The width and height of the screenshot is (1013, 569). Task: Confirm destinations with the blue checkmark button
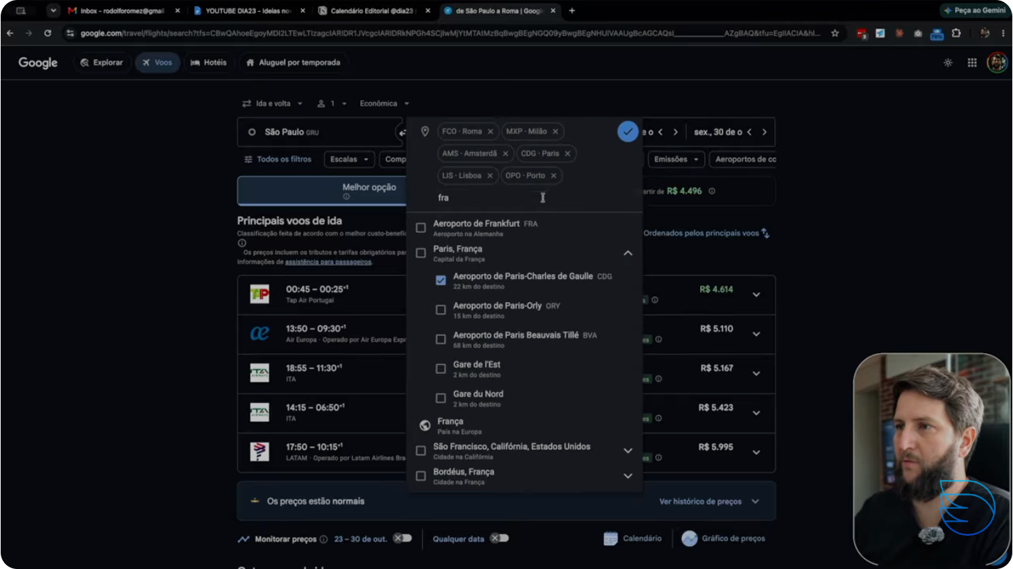tap(627, 132)
